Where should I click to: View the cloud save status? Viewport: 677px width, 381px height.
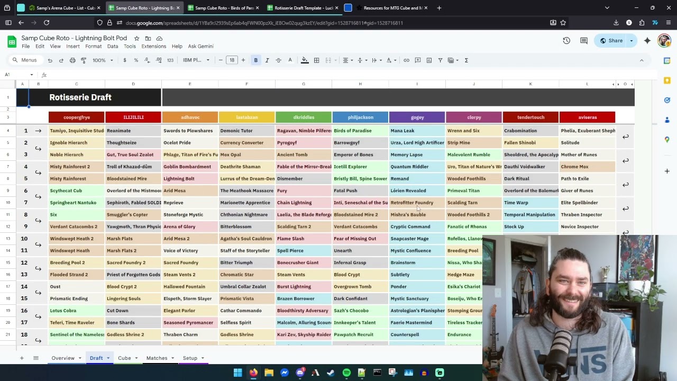[159, 39]
